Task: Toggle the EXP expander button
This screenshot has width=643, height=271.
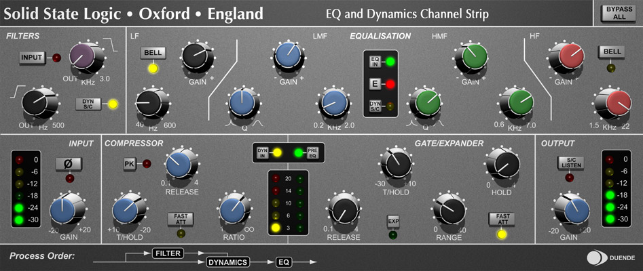Action: (393, 222)
